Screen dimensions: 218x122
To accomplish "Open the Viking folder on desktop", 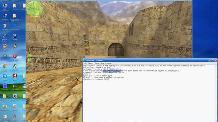I will click(14, 7).
